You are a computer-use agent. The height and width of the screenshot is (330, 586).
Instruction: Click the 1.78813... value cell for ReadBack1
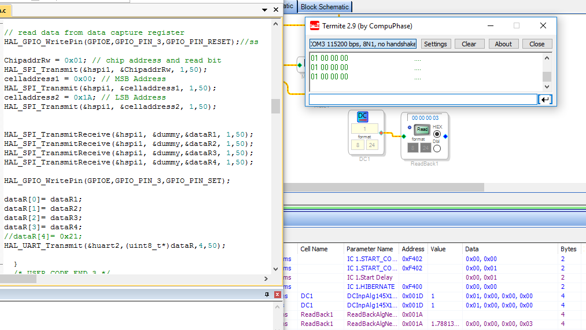coord(445,324)
